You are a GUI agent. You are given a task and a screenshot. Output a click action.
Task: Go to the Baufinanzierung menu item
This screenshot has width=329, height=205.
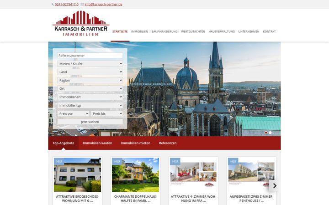pos(164,31)
